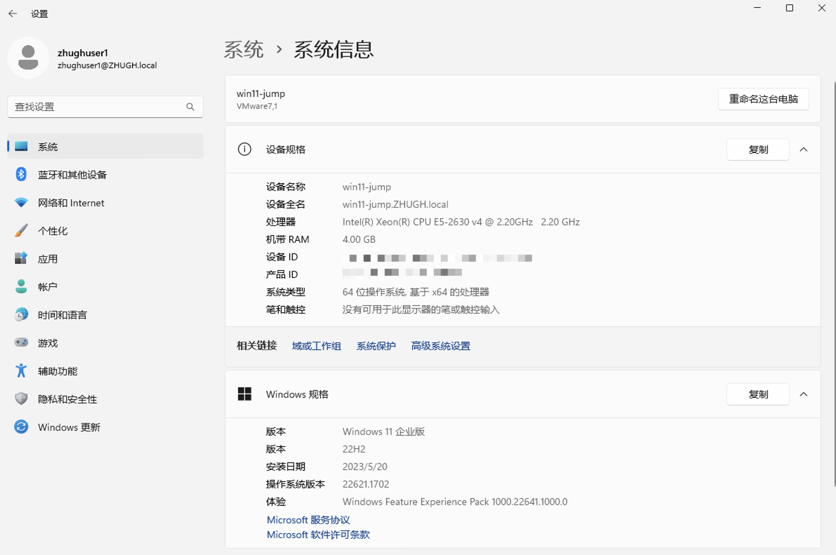Click the Windows Feature Experience Pack value
The height and width of the screenshot is (555, 836).
455,501
